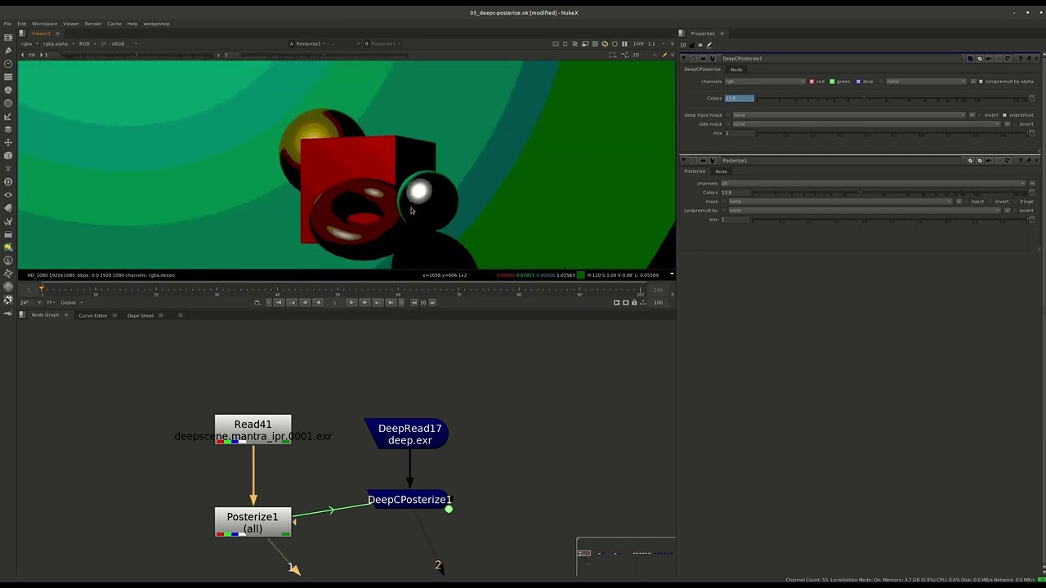This screenshot has width=1046, height=588.
Task: Open the Global frame range dropdown
Action: 70,302
